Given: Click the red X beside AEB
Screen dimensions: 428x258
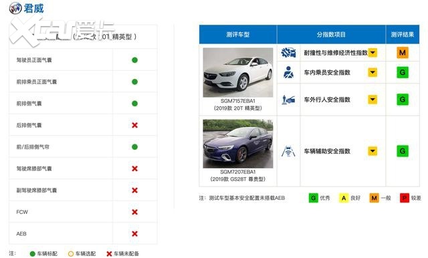Looking at the screenshot, I should click(134, 234).
